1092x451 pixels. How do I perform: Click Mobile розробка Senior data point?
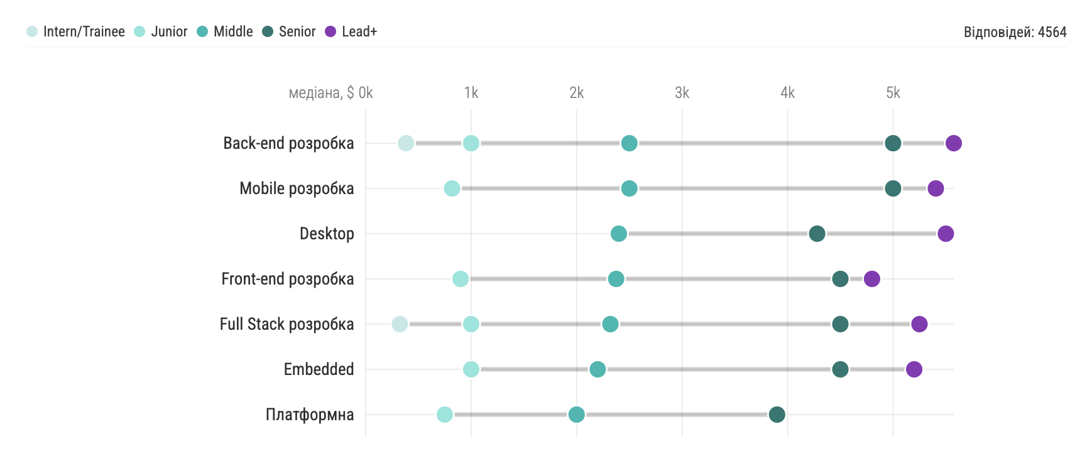(893, 188)
